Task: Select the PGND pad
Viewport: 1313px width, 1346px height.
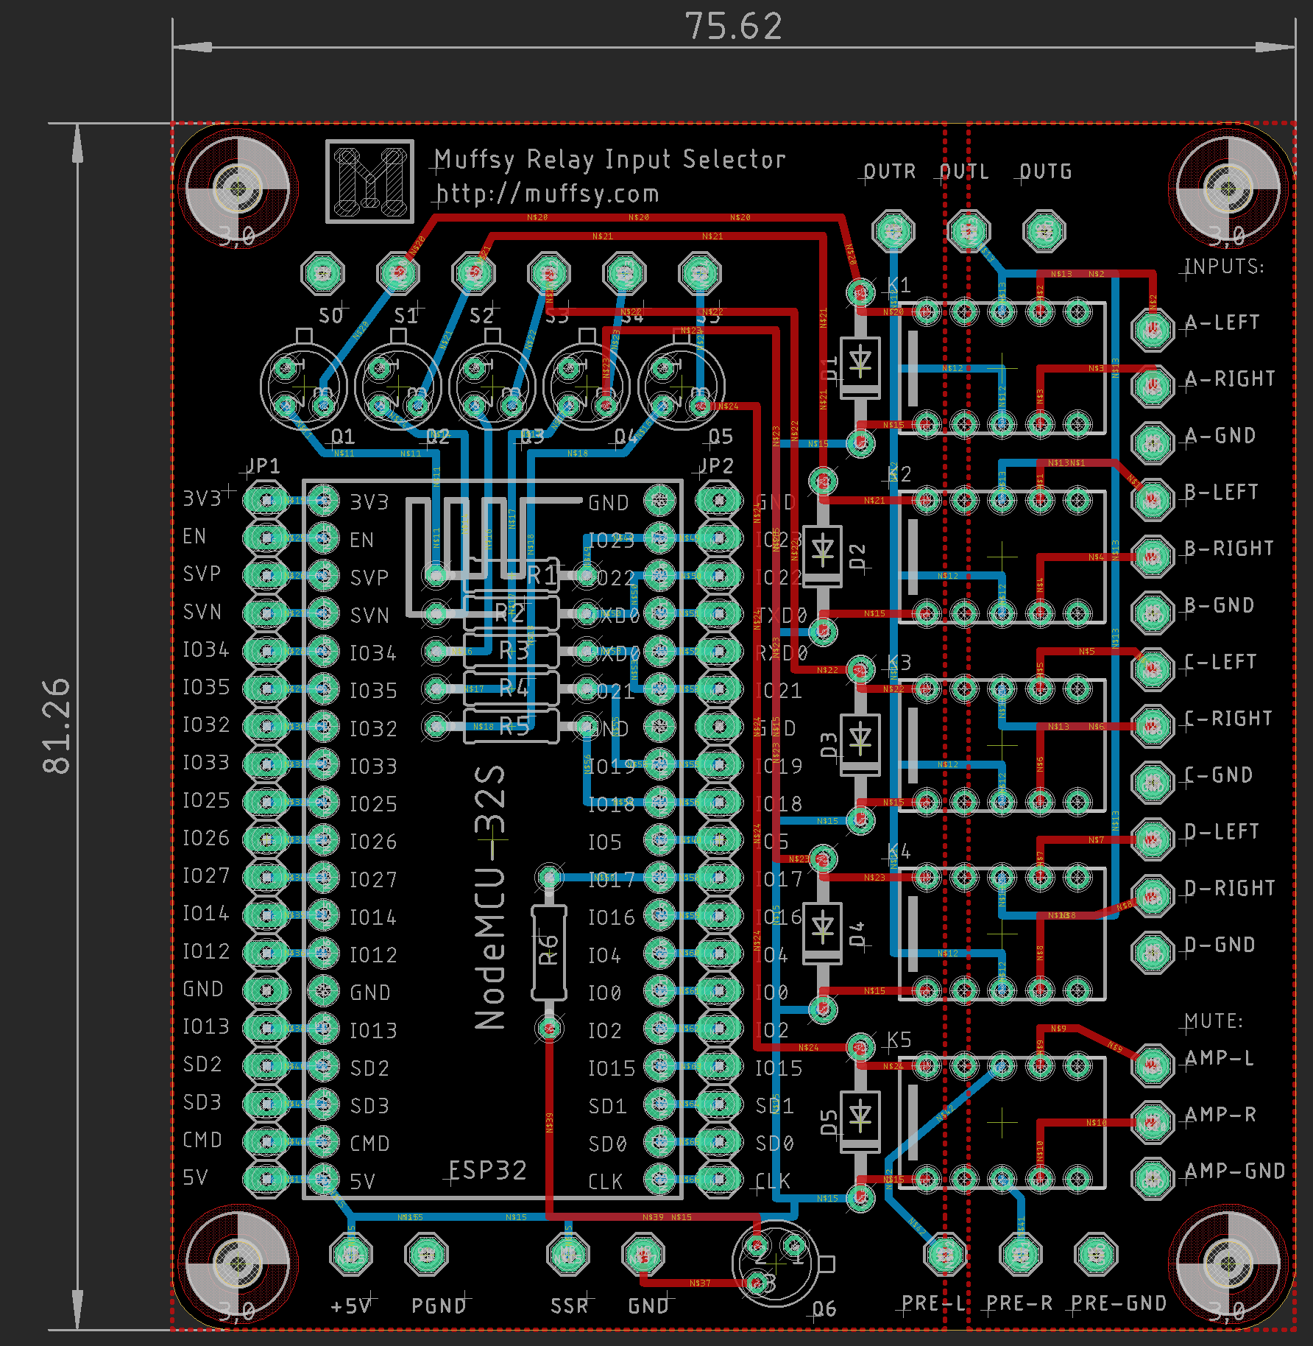Action: coord(426,1254)
